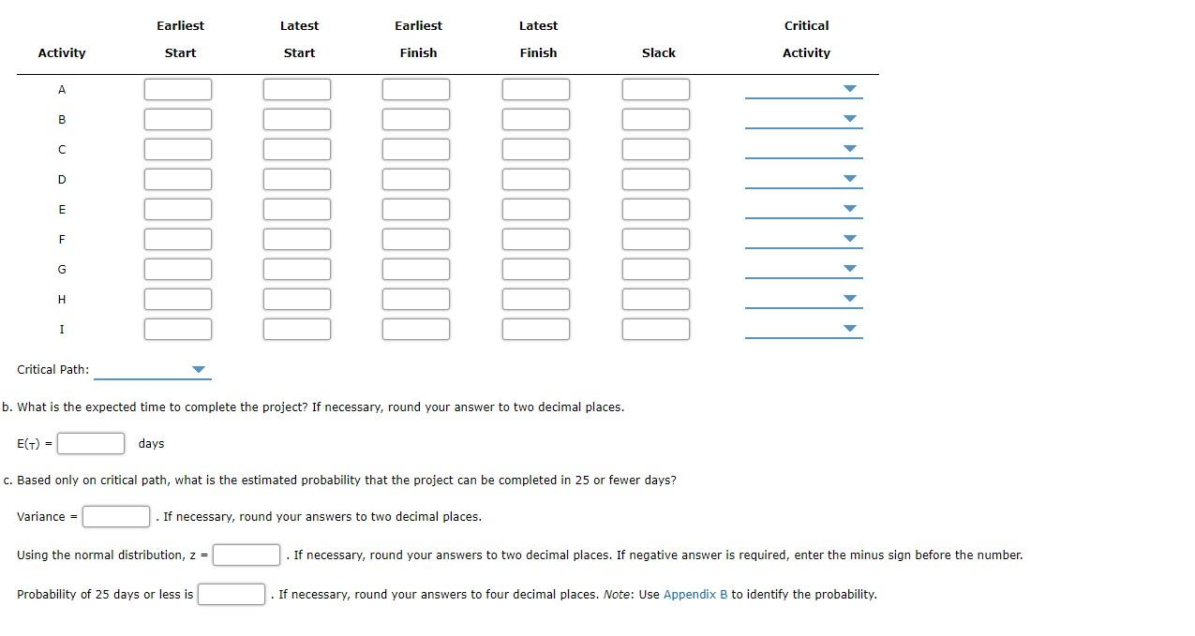Open the Critical Activity dropdown for activity H
The width and height of the screenshot is (1195, 636).
pos(848,299)
